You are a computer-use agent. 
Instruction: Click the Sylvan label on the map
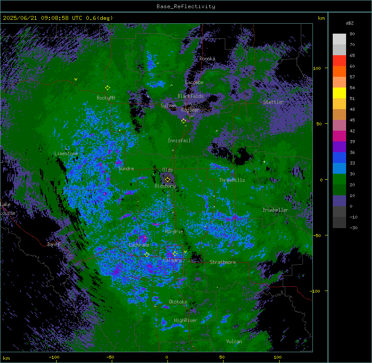point(168,106)
